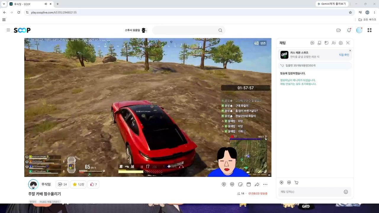Close the chat panel
Image resolution: width=379 pixels, height=213 pixels.
click(348, 43)
